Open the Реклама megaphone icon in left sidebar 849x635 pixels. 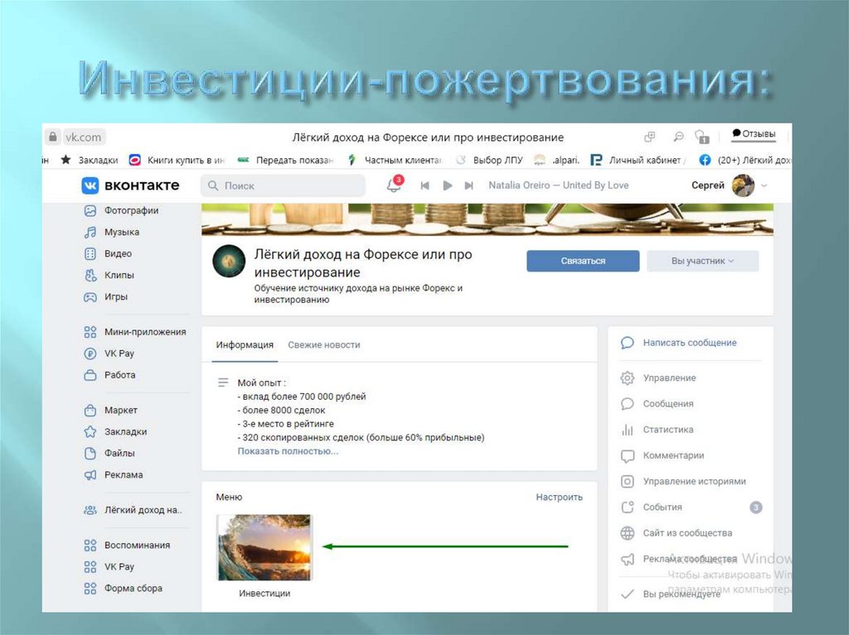(x=90, y=475)
